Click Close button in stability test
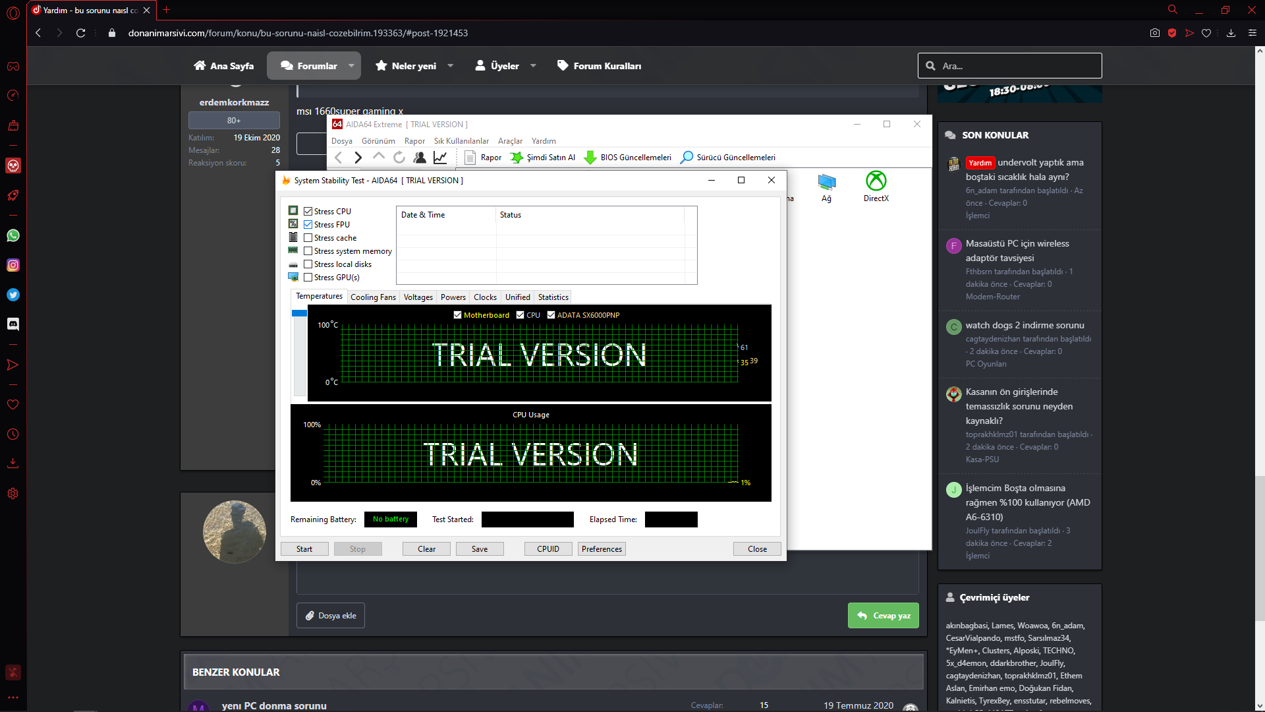The height and width of the screenshot is (712, 1265). 757,549
